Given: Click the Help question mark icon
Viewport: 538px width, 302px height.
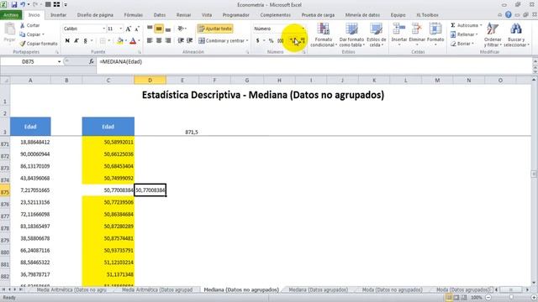Looking at the screenshot, I should pyautogui.click(x=509, y=14).
